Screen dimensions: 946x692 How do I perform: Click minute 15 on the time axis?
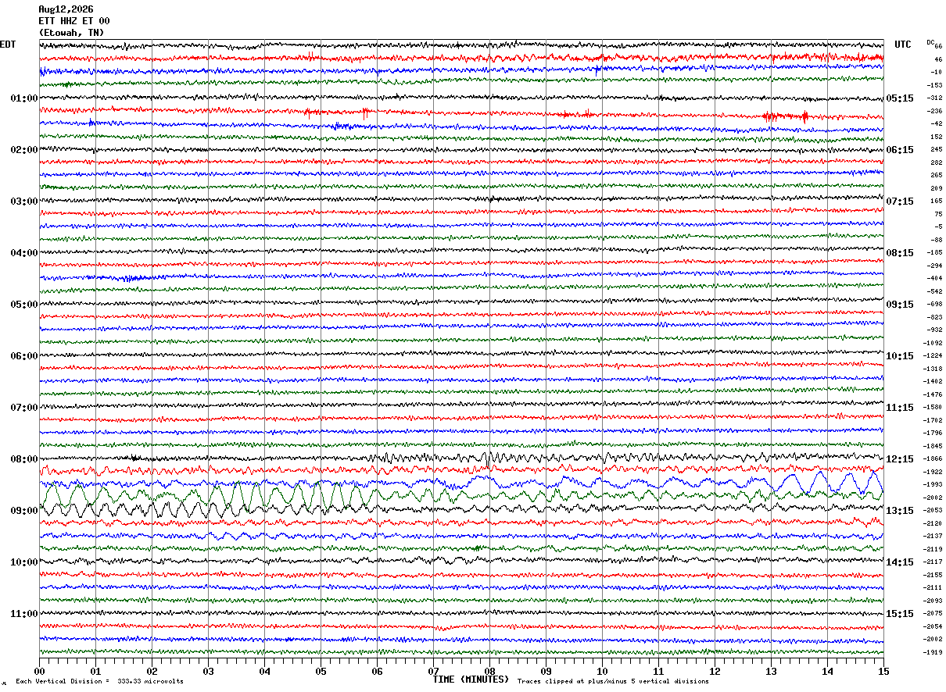point(883,671)
